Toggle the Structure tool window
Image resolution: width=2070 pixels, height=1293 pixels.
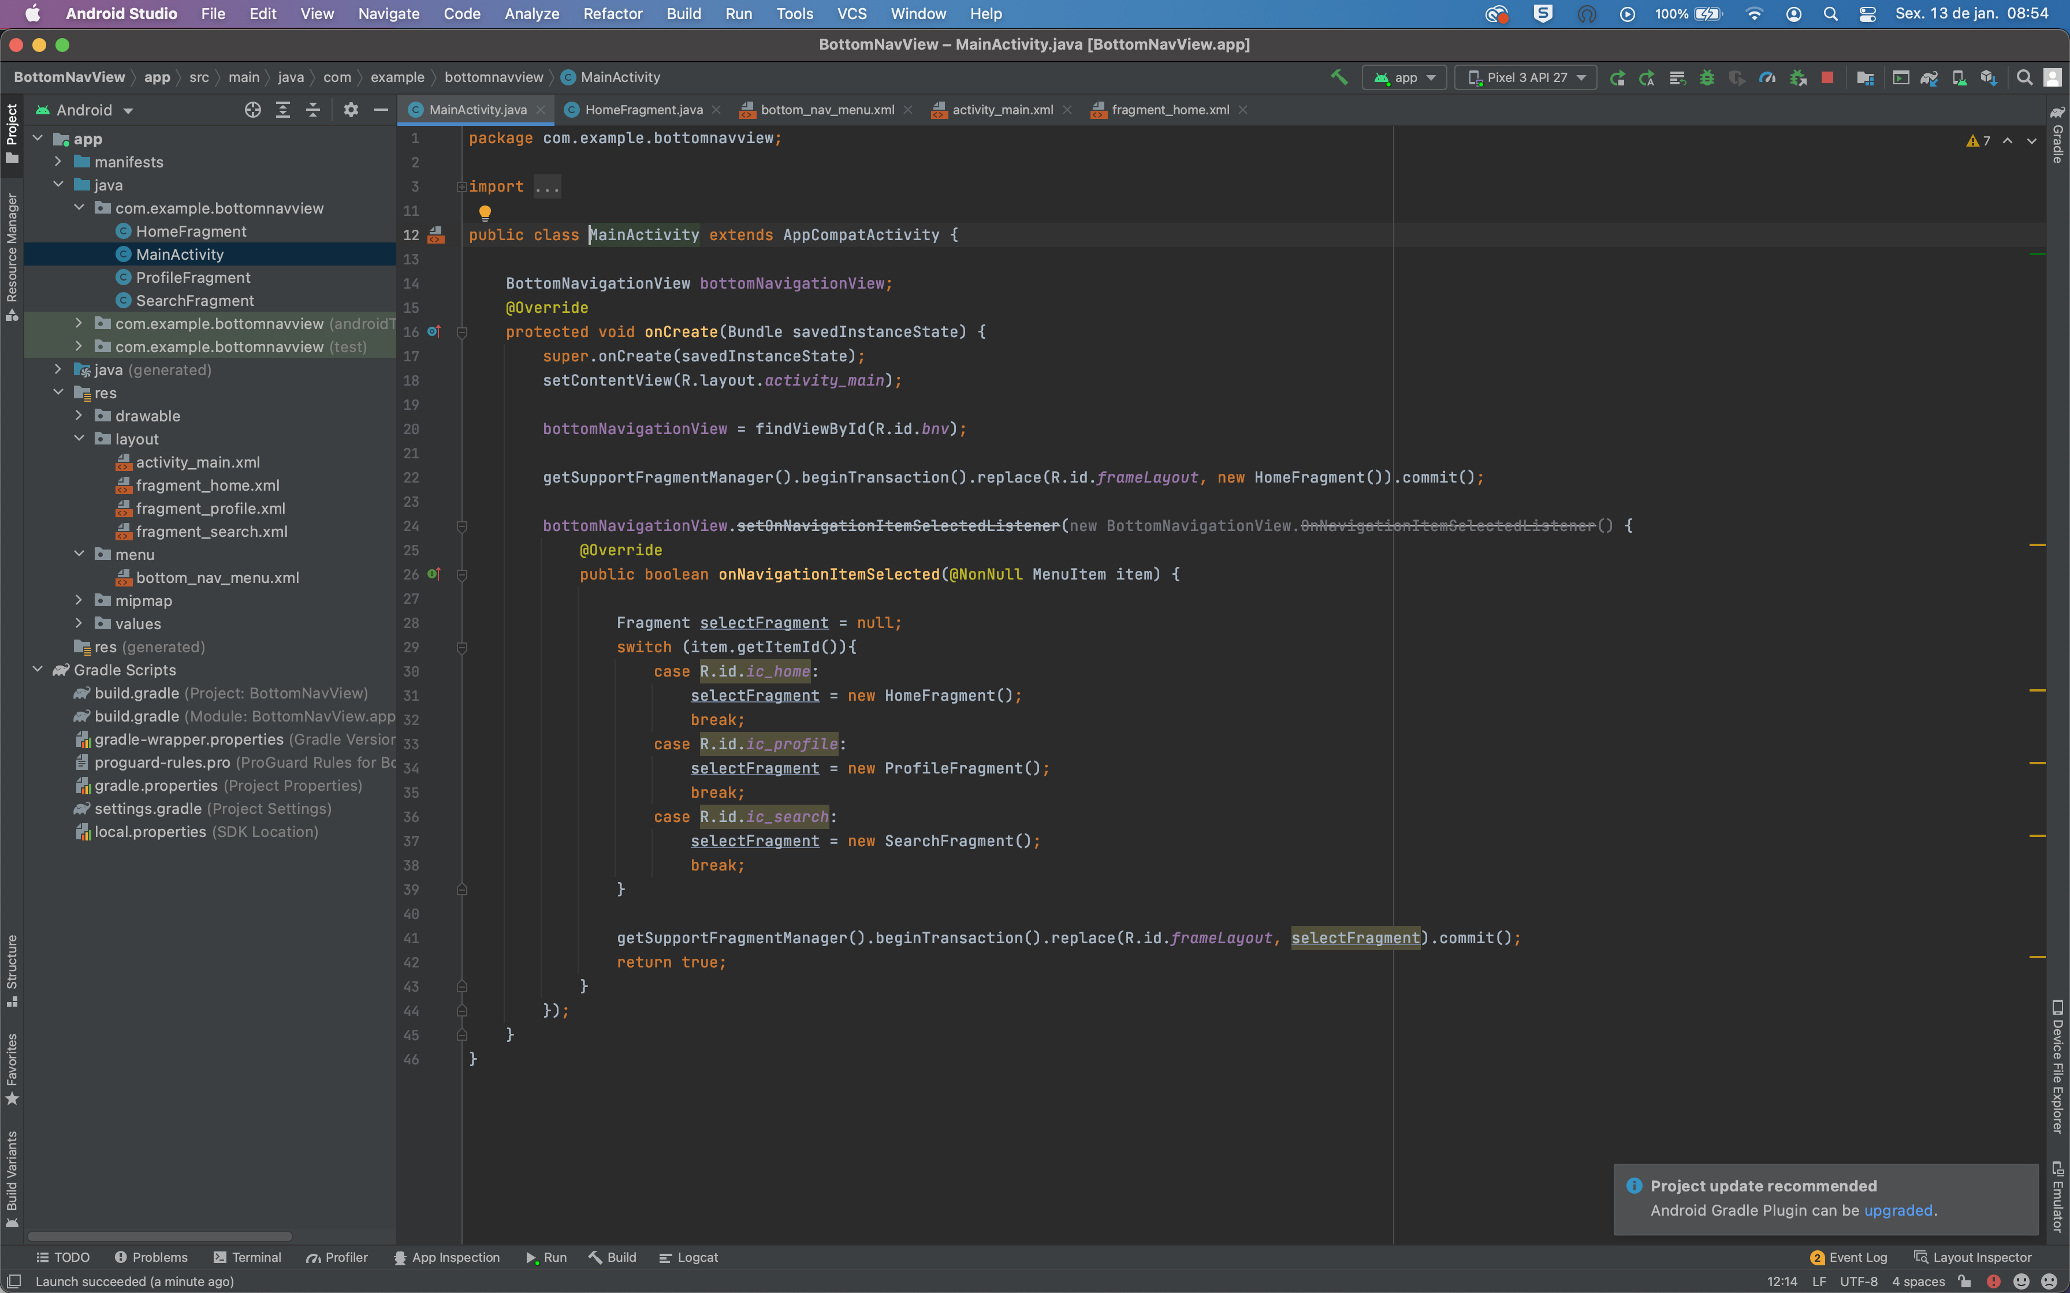click(12, 970)
